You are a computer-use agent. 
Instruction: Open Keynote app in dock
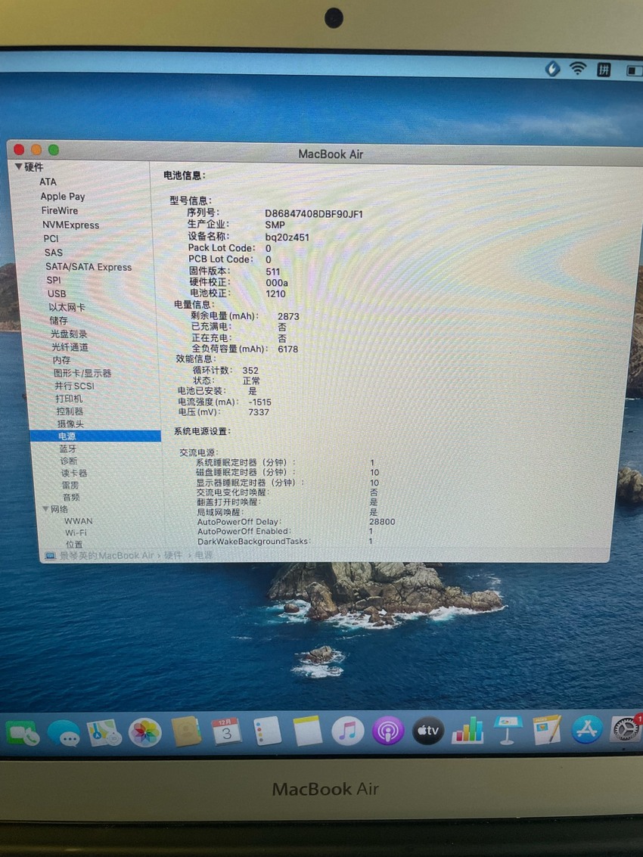pos(508,730)
